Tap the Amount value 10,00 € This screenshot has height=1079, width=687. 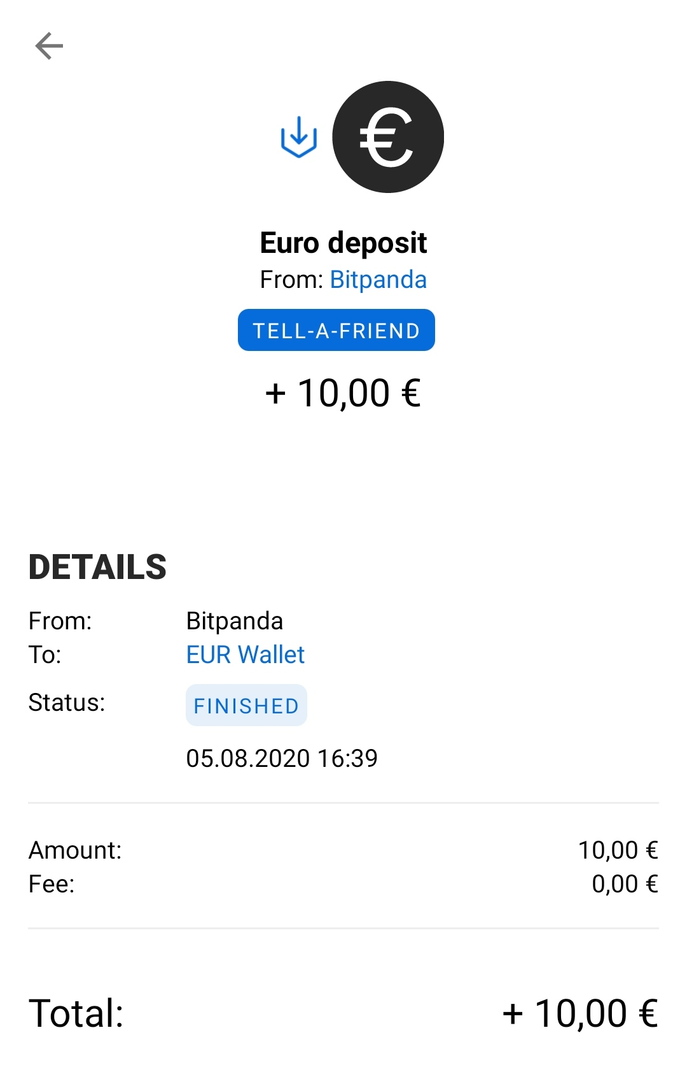(618, 850)
